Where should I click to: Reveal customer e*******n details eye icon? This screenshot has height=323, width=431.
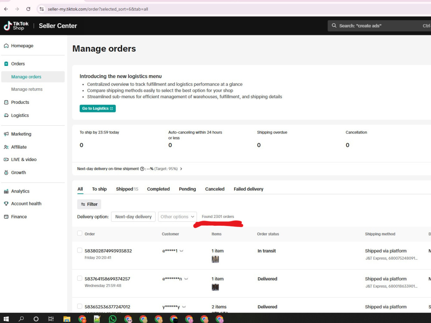pos(186,279)
